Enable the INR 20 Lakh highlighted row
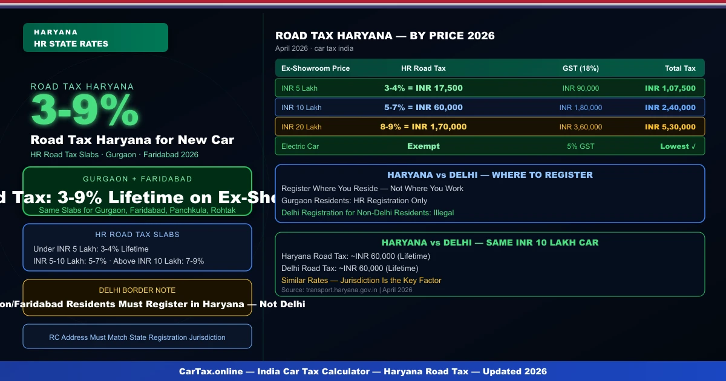 (490, 126)
